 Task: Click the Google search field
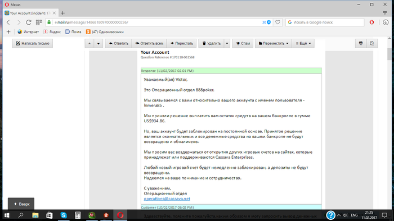click(325, 22)
